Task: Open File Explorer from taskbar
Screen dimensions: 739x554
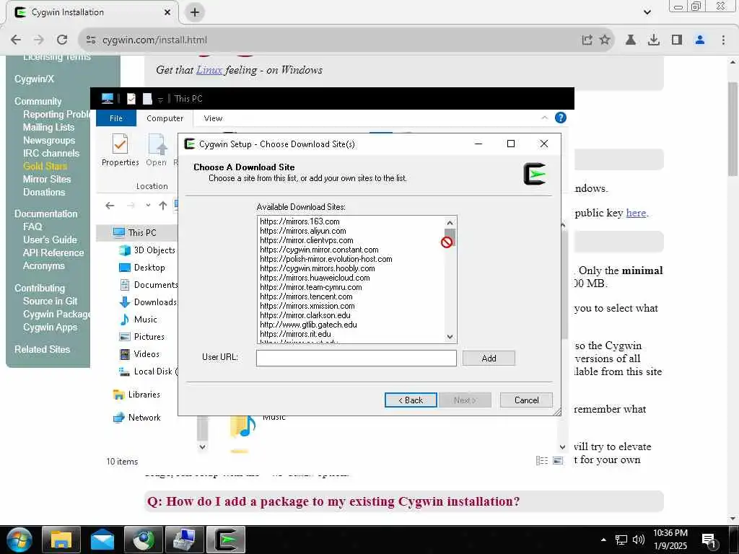Action: point(61,540)
